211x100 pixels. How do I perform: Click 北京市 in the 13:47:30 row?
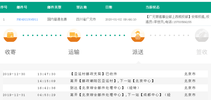[190, 74]
